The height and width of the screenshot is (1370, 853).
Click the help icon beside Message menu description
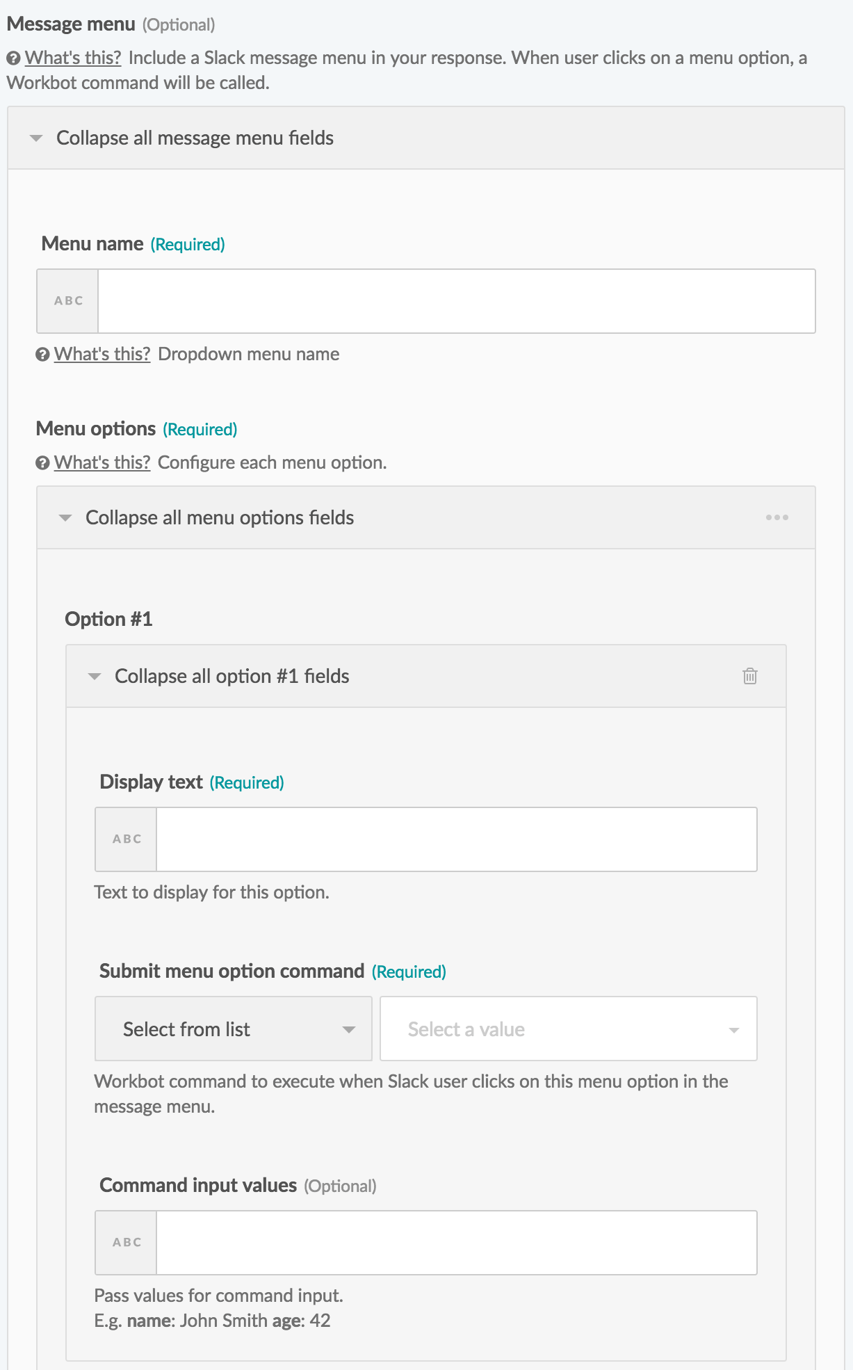click(x=13, y=58)
